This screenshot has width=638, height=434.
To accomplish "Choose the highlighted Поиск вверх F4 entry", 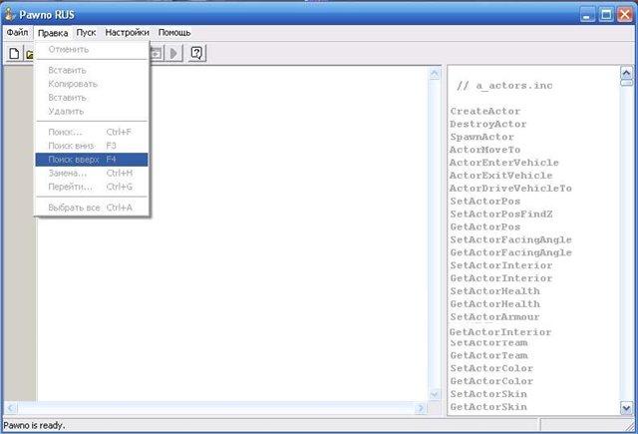I will tap(92, 160).
